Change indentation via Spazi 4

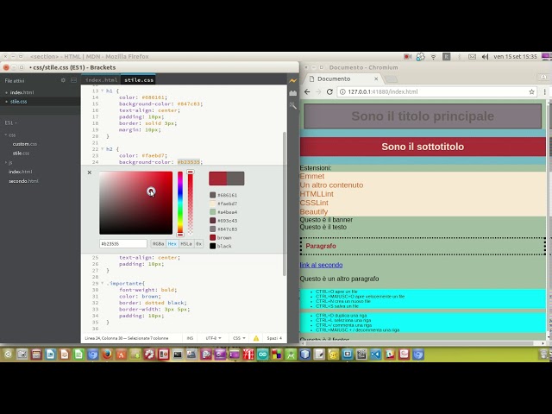coord(274,338)
